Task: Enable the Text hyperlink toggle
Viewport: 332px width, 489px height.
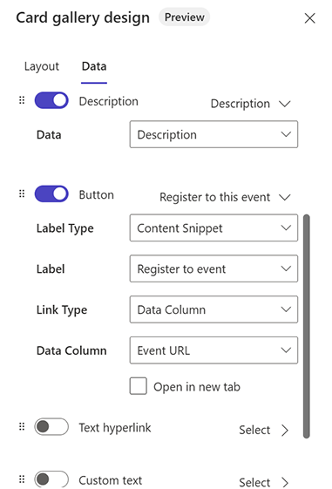Action: [51, 426]
